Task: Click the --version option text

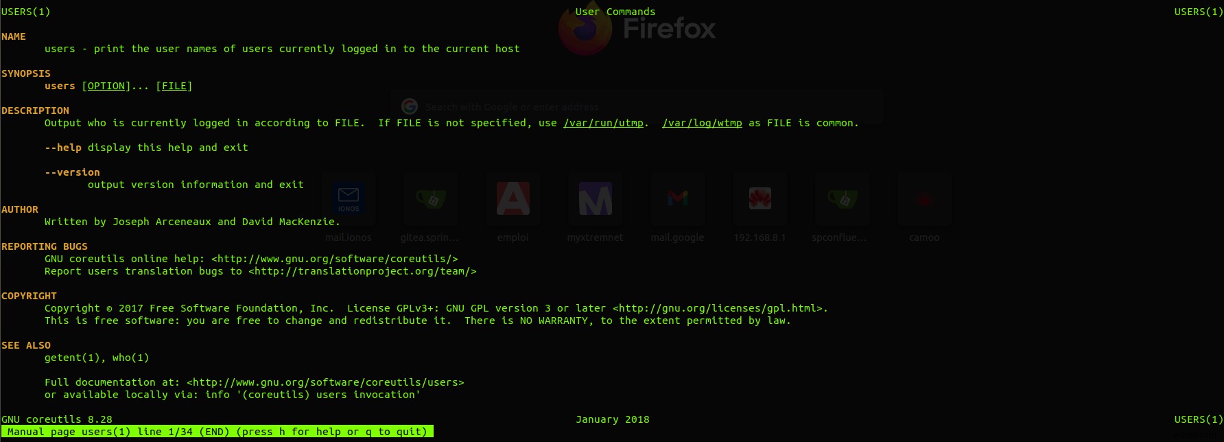Action: pyautogui.click(x=72, y=172)
